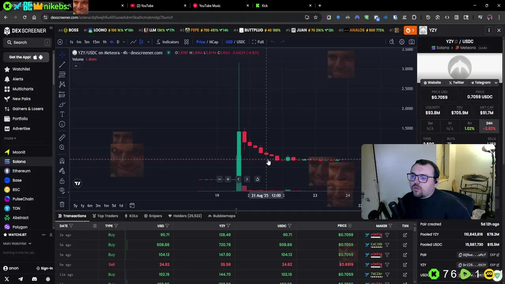Open the token Telegram link
Viewport: 505px width, 284px height.
(481, 82)
